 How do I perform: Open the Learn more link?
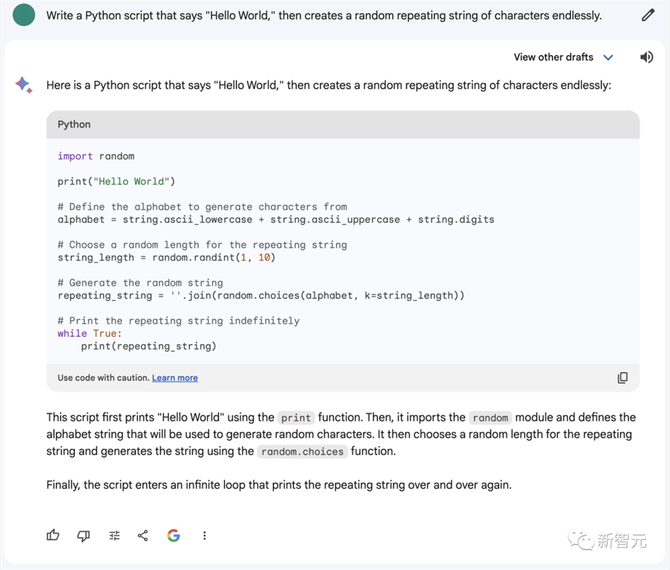pos(175,378)
